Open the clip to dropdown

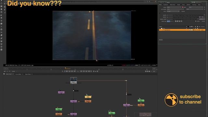pyautogui.click(x=173, y=11)
